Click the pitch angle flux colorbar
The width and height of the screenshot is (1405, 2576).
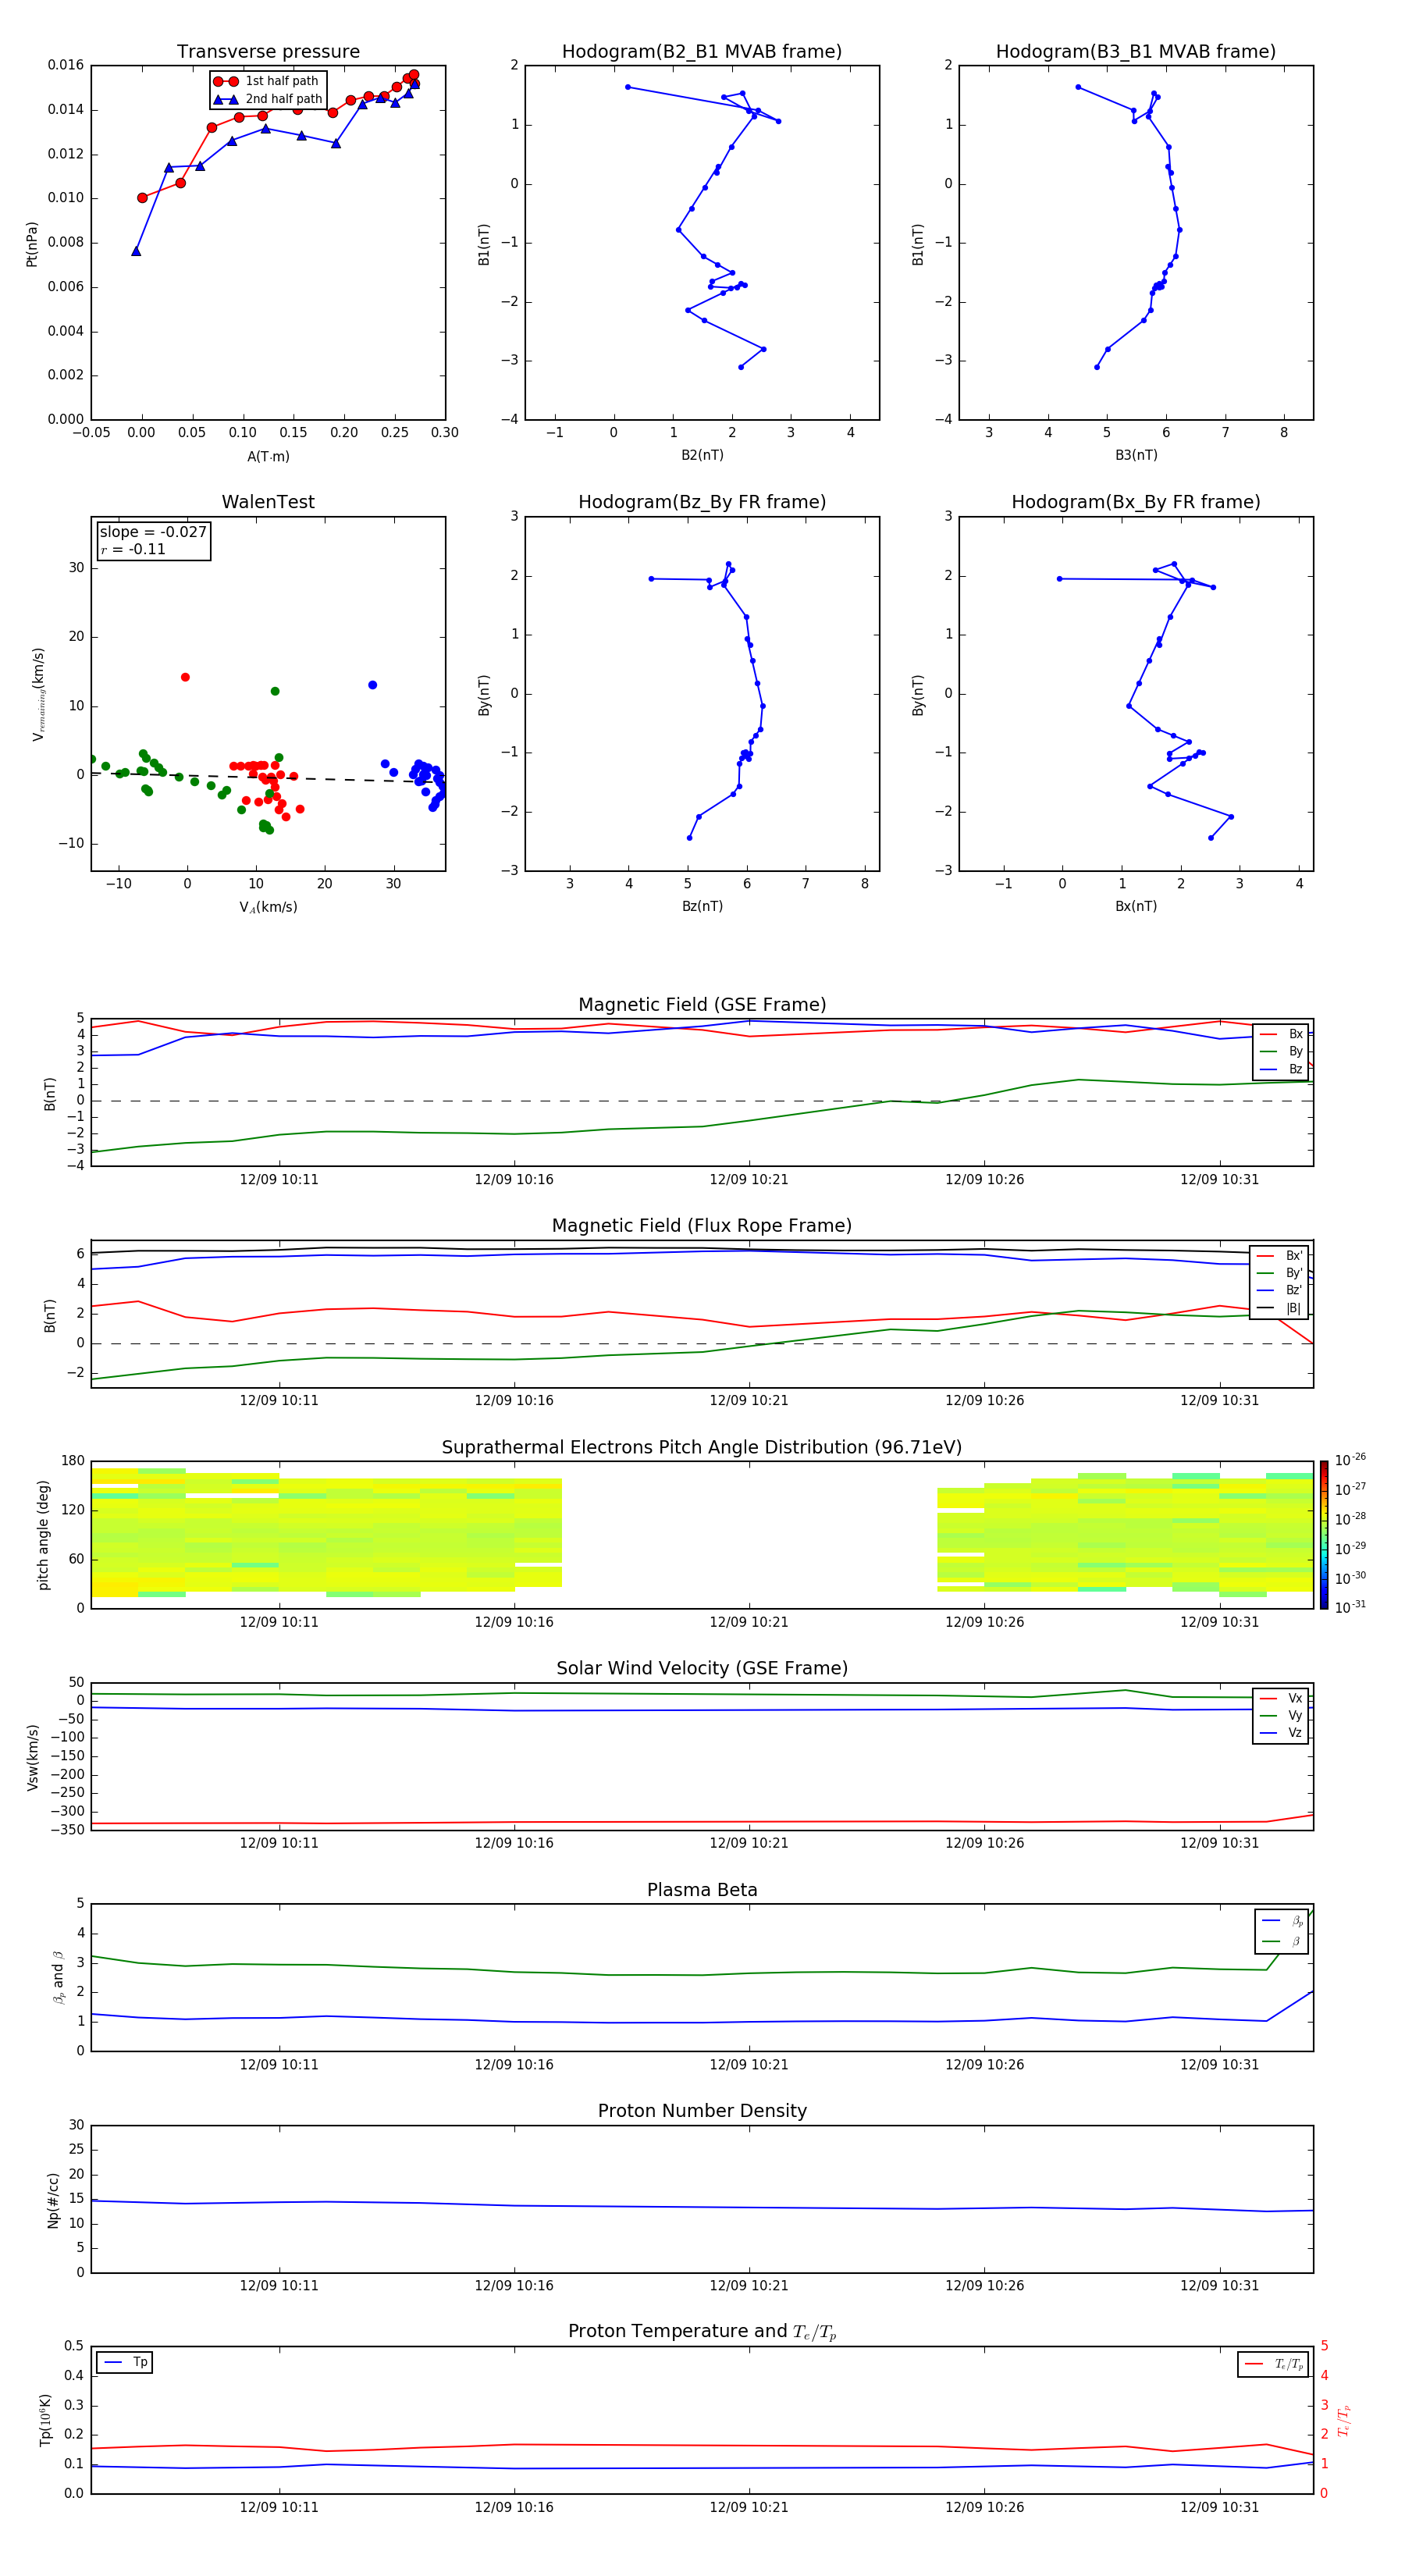[1324, 1535]
